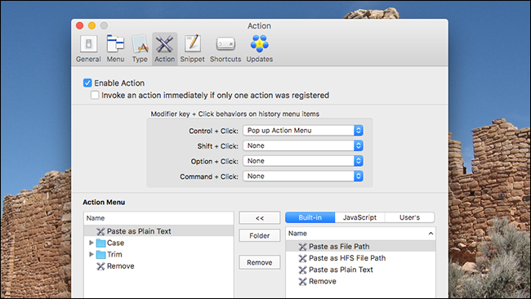The image size is (531, 299).
Task: Click the << add action button
Action: click(x=260, y=218)
